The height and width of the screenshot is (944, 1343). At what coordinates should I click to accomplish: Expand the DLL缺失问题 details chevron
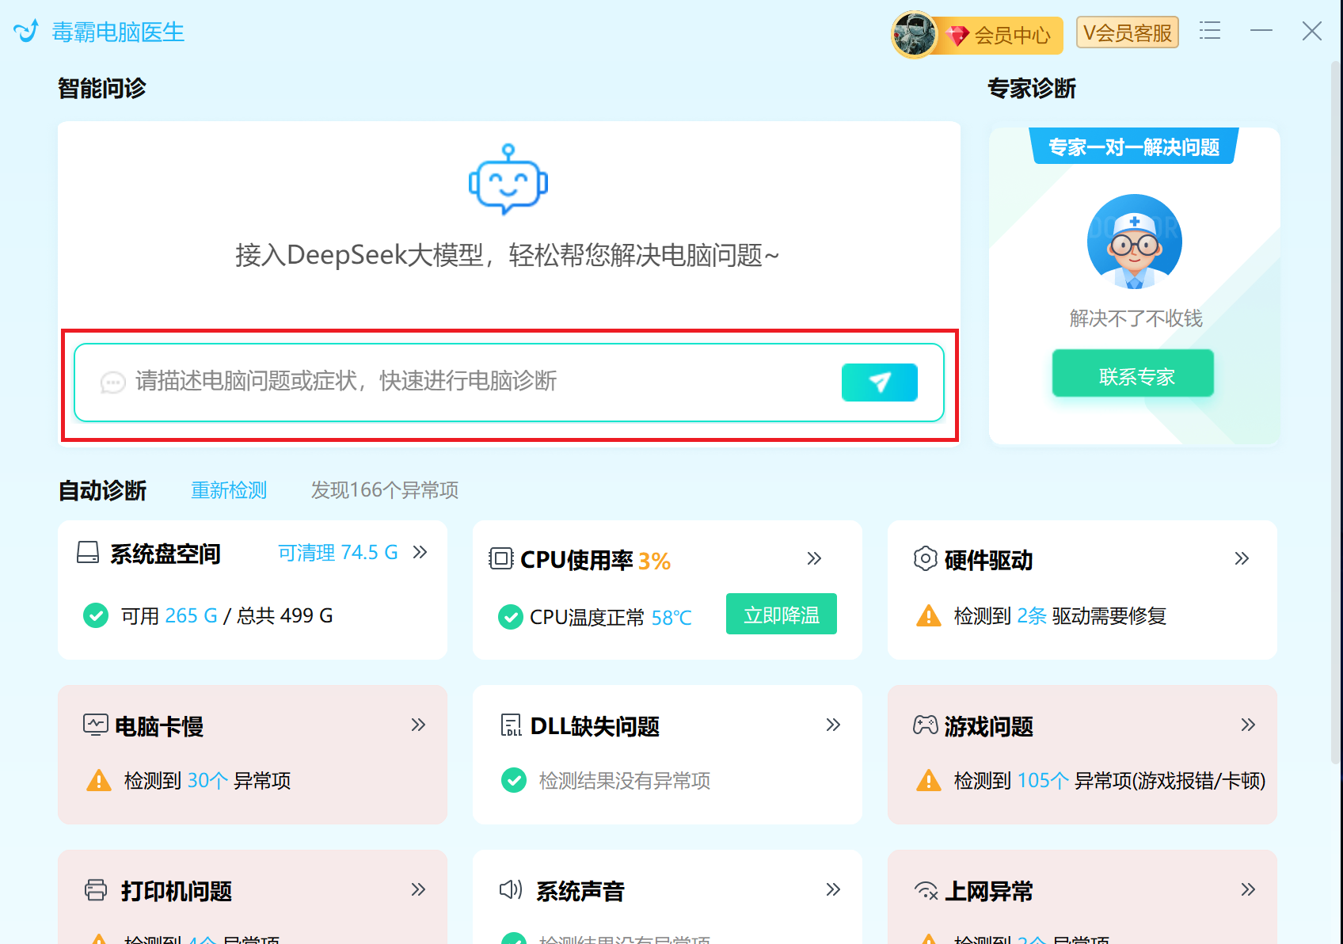click(x=833, y=725)
